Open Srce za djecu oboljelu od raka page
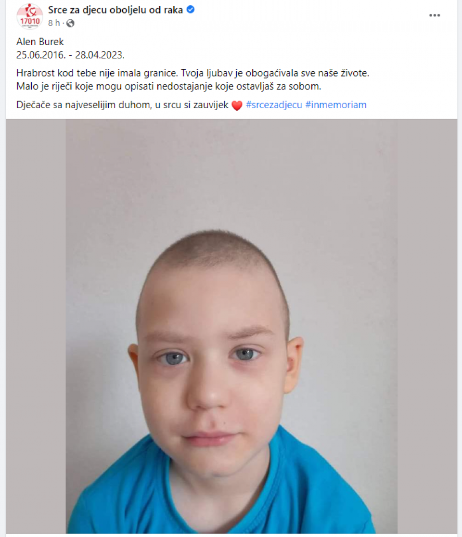 point(115,10)
